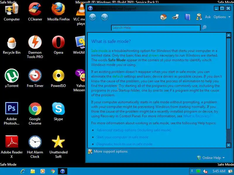Launch CCleaner from the desktop
This screenshot has height=175, width=234.
[x=35, y=12]
